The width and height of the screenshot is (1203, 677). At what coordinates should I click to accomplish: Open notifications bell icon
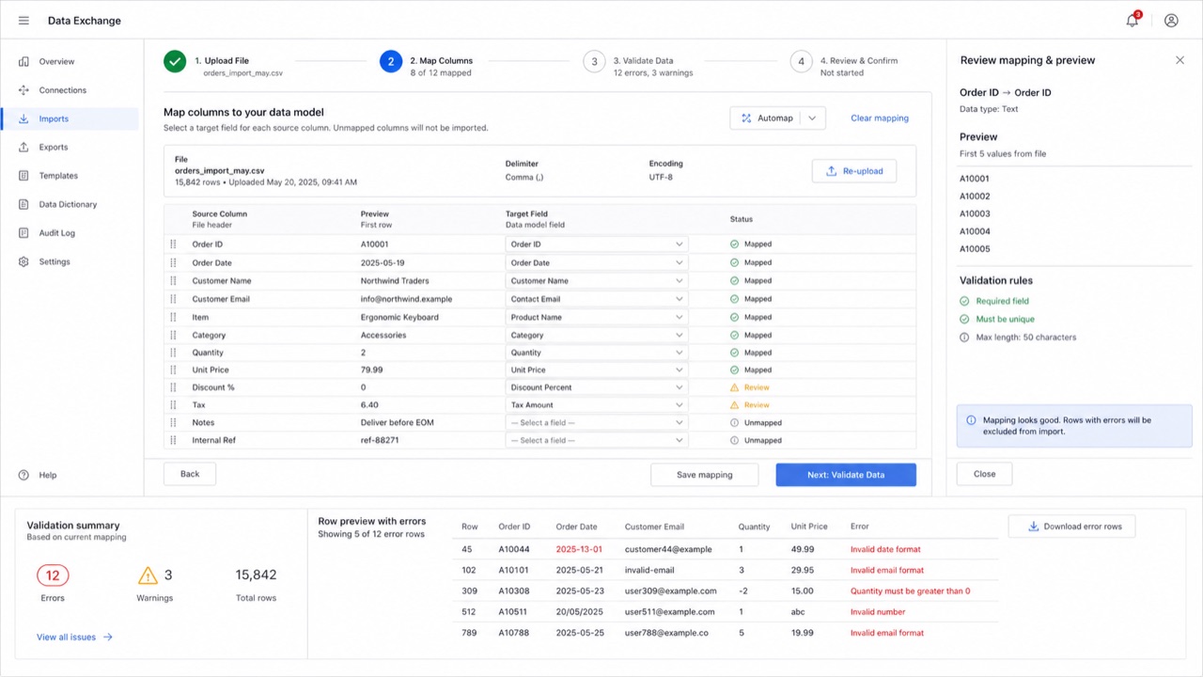pyautogui.click(x=1133, y=20)
